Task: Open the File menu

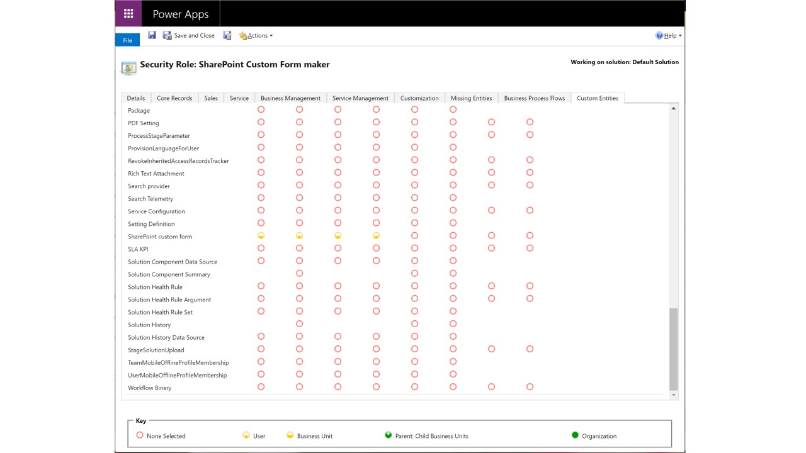Action: [127, 40]
